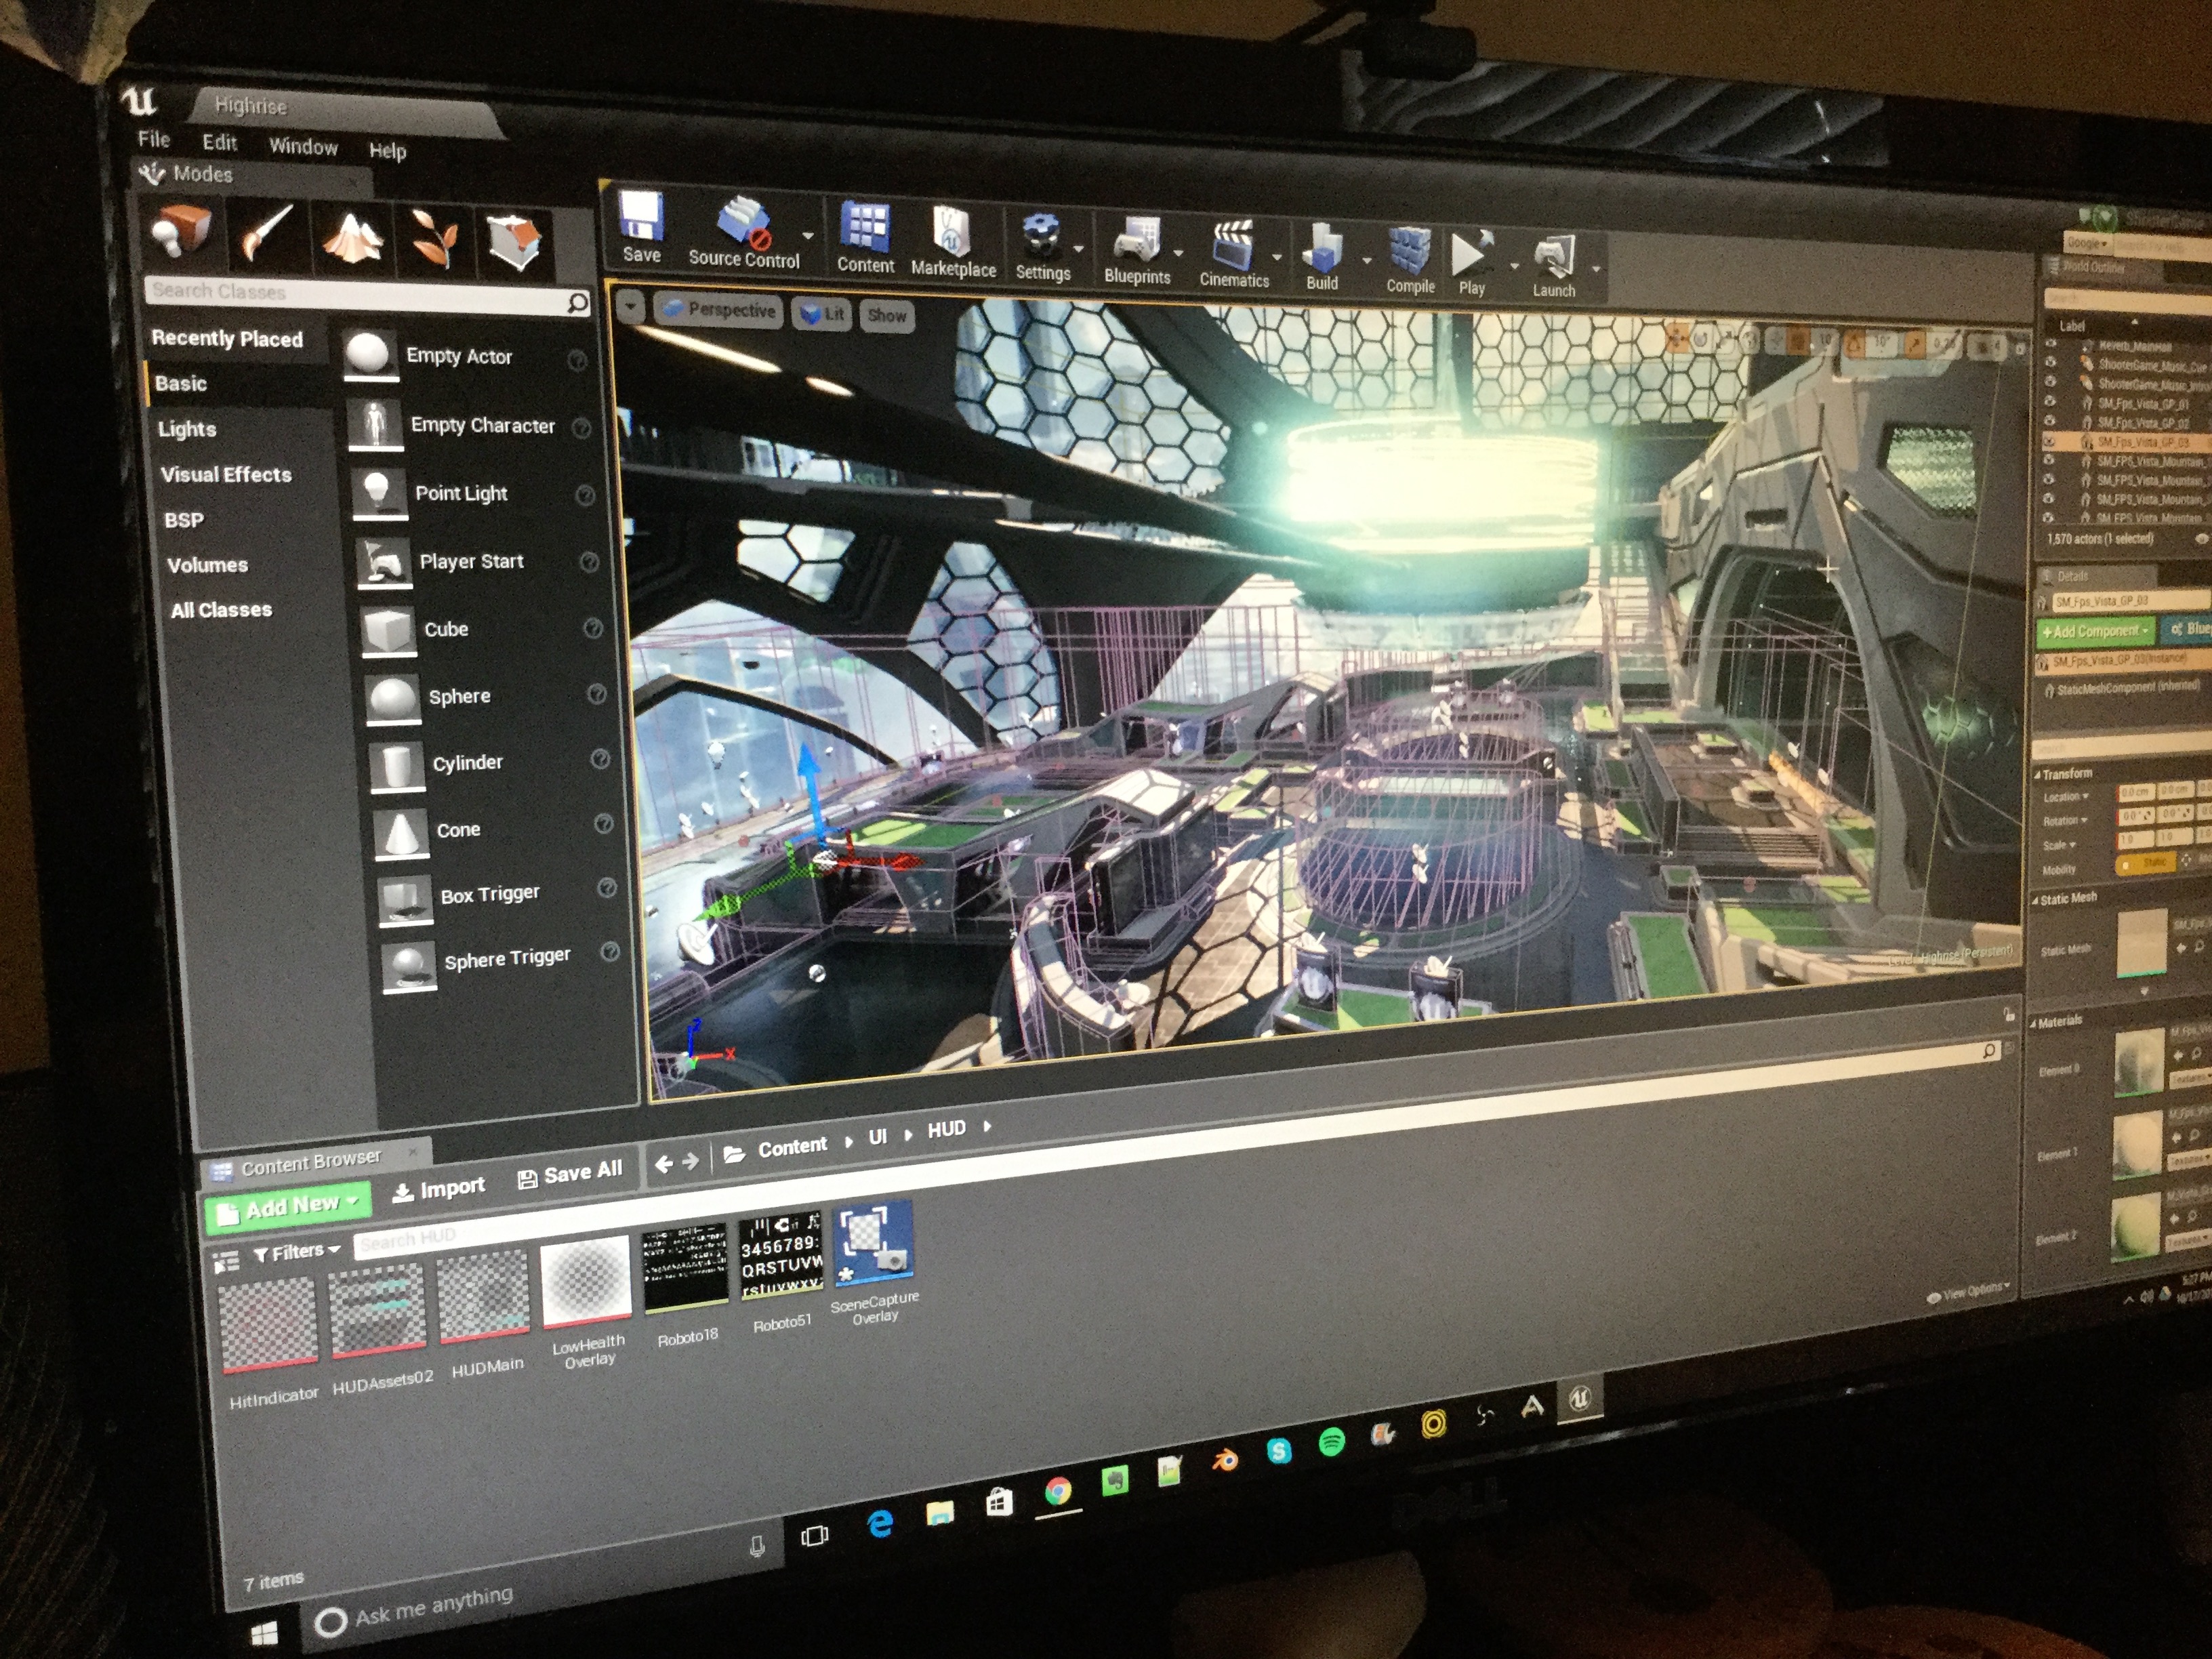Open the Source Control dropdown arrow
The width and height of the screenshot is (2212, 1659).
click(x=808, y=236)
